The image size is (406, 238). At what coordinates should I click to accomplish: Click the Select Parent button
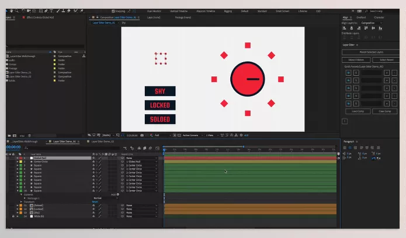[x=386, y=60]
